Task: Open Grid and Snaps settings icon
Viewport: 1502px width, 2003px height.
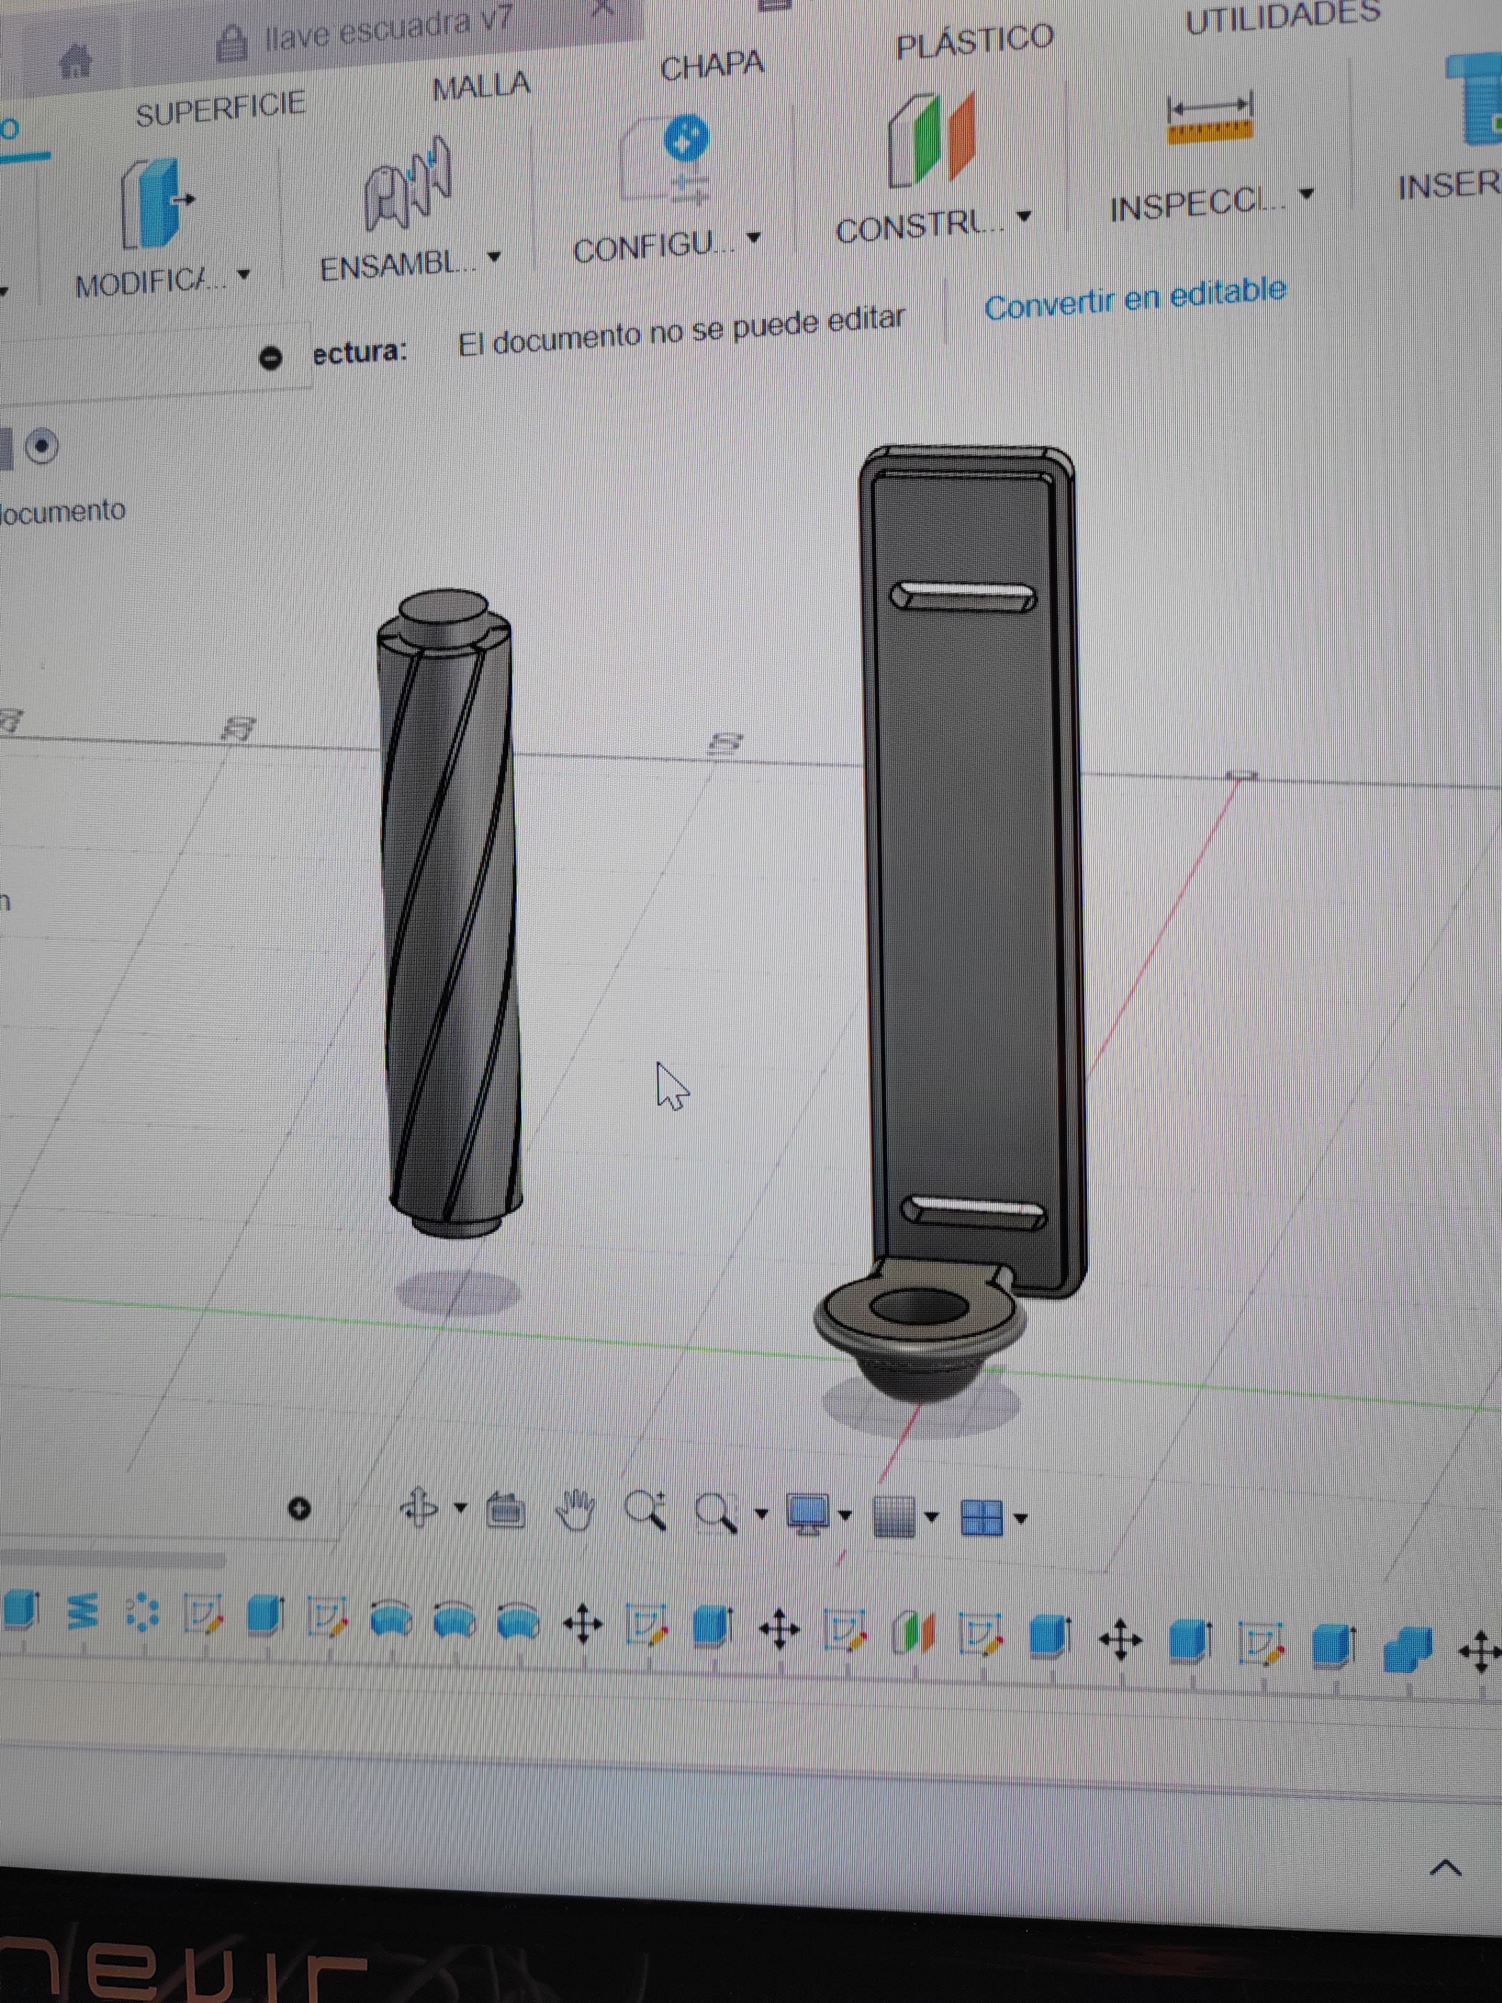Action: (894, 1516)
